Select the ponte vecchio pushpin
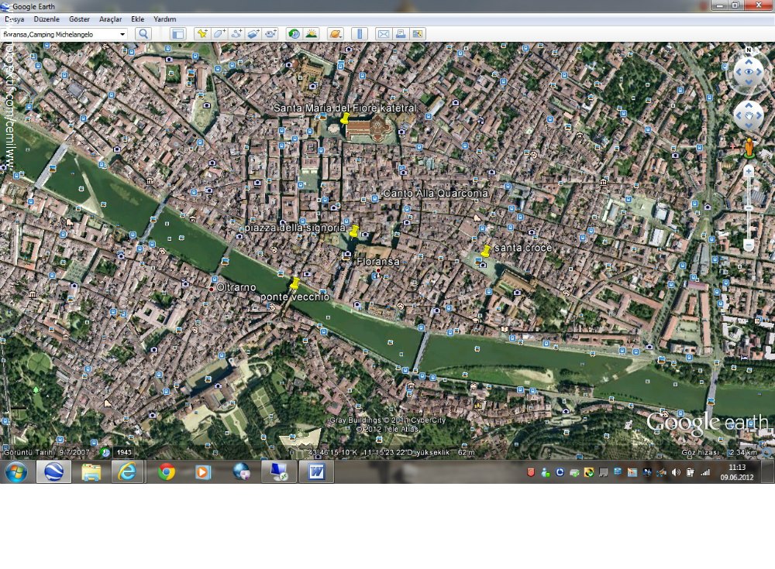The height and width of the screenshot is (569, 775). pos(294,283)
